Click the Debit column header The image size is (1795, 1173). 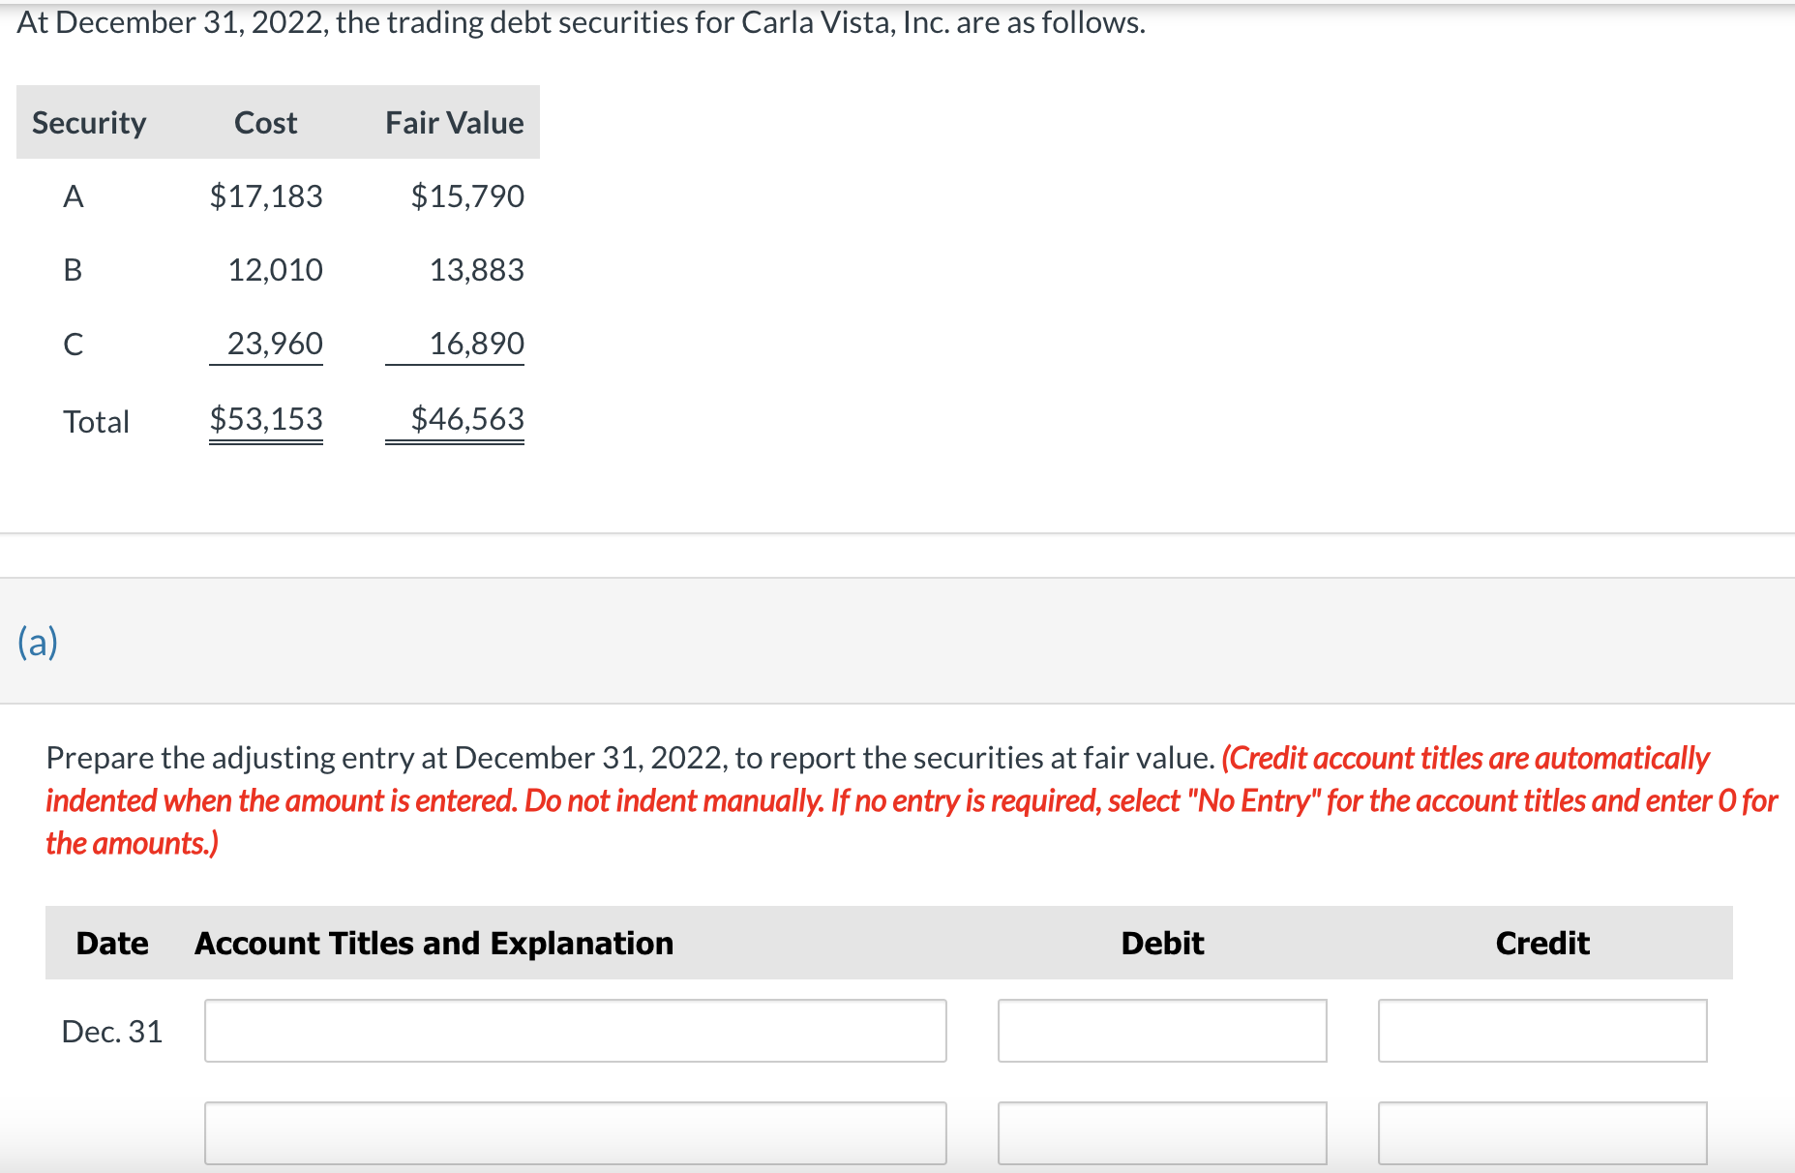(1161, 943)
